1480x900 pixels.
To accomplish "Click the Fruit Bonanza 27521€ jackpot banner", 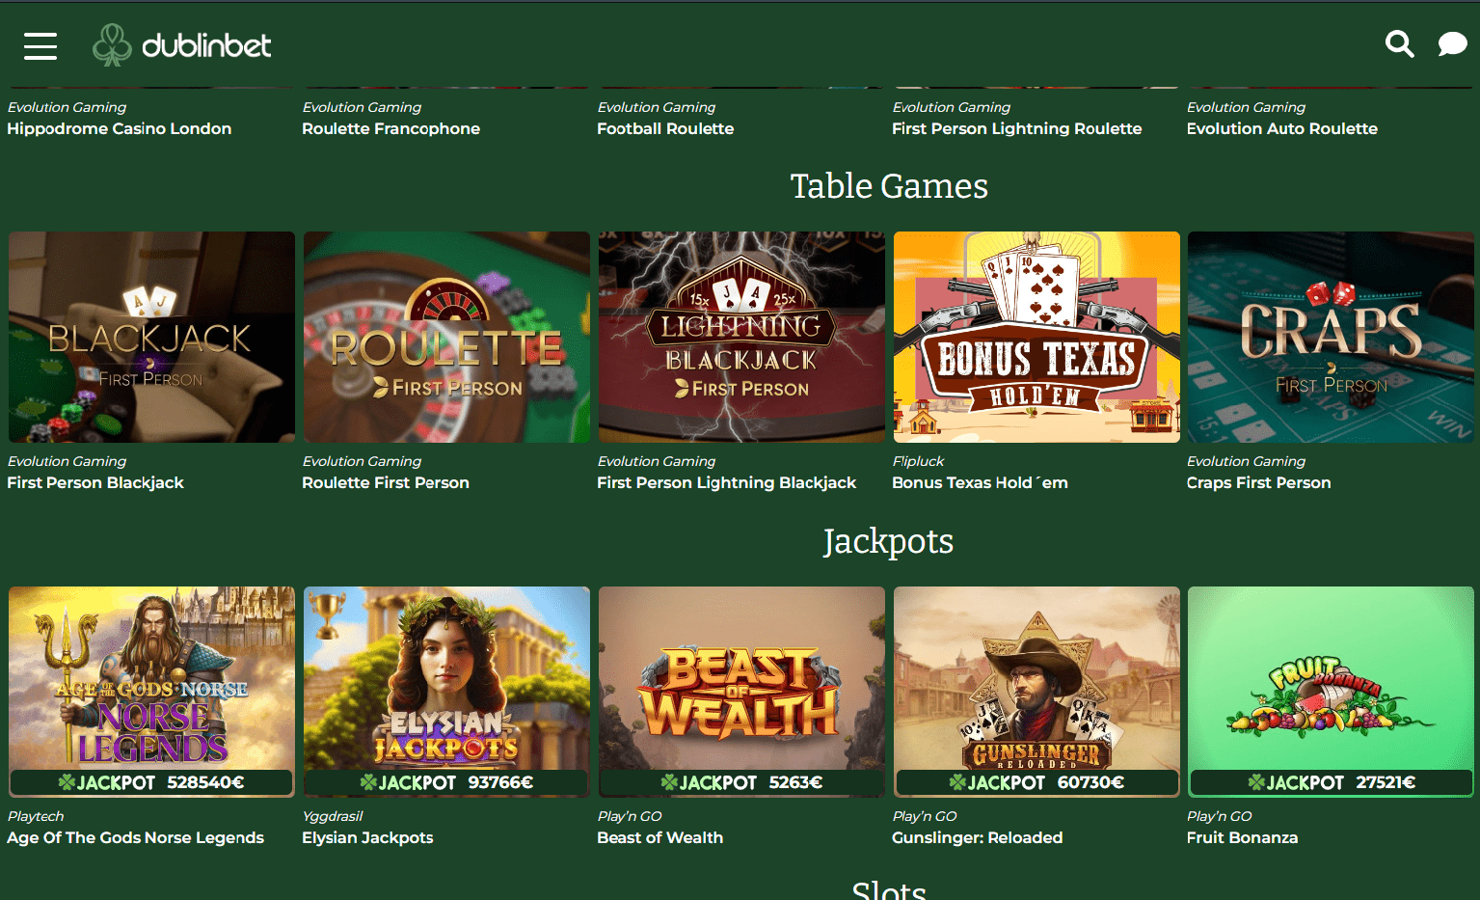I will point(1331,782).
